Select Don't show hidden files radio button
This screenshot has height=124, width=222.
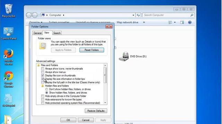(x=46, y=89)
